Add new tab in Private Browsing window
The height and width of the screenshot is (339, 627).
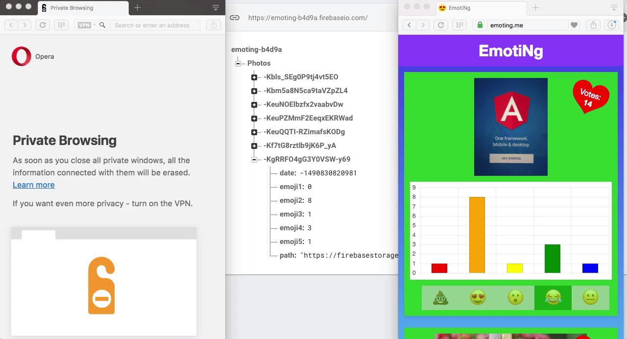tap(137, 8)
